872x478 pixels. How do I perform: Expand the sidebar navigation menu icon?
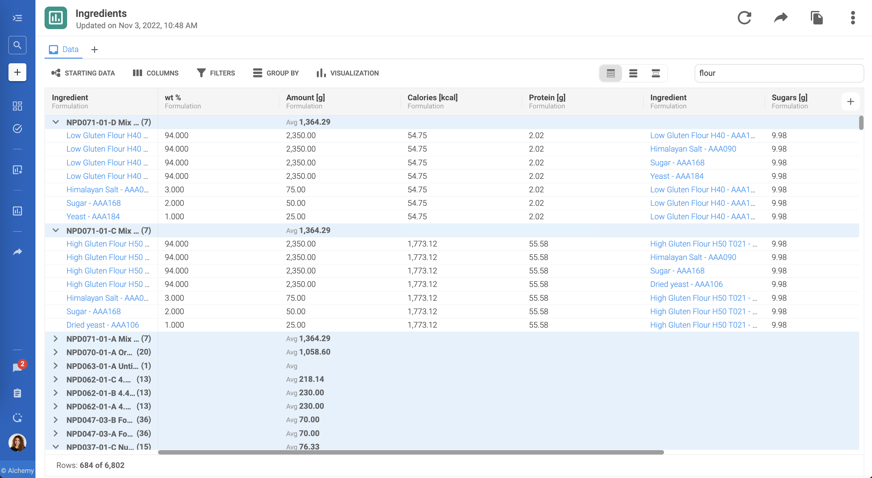pyautogui.click(x=17, y=18)
